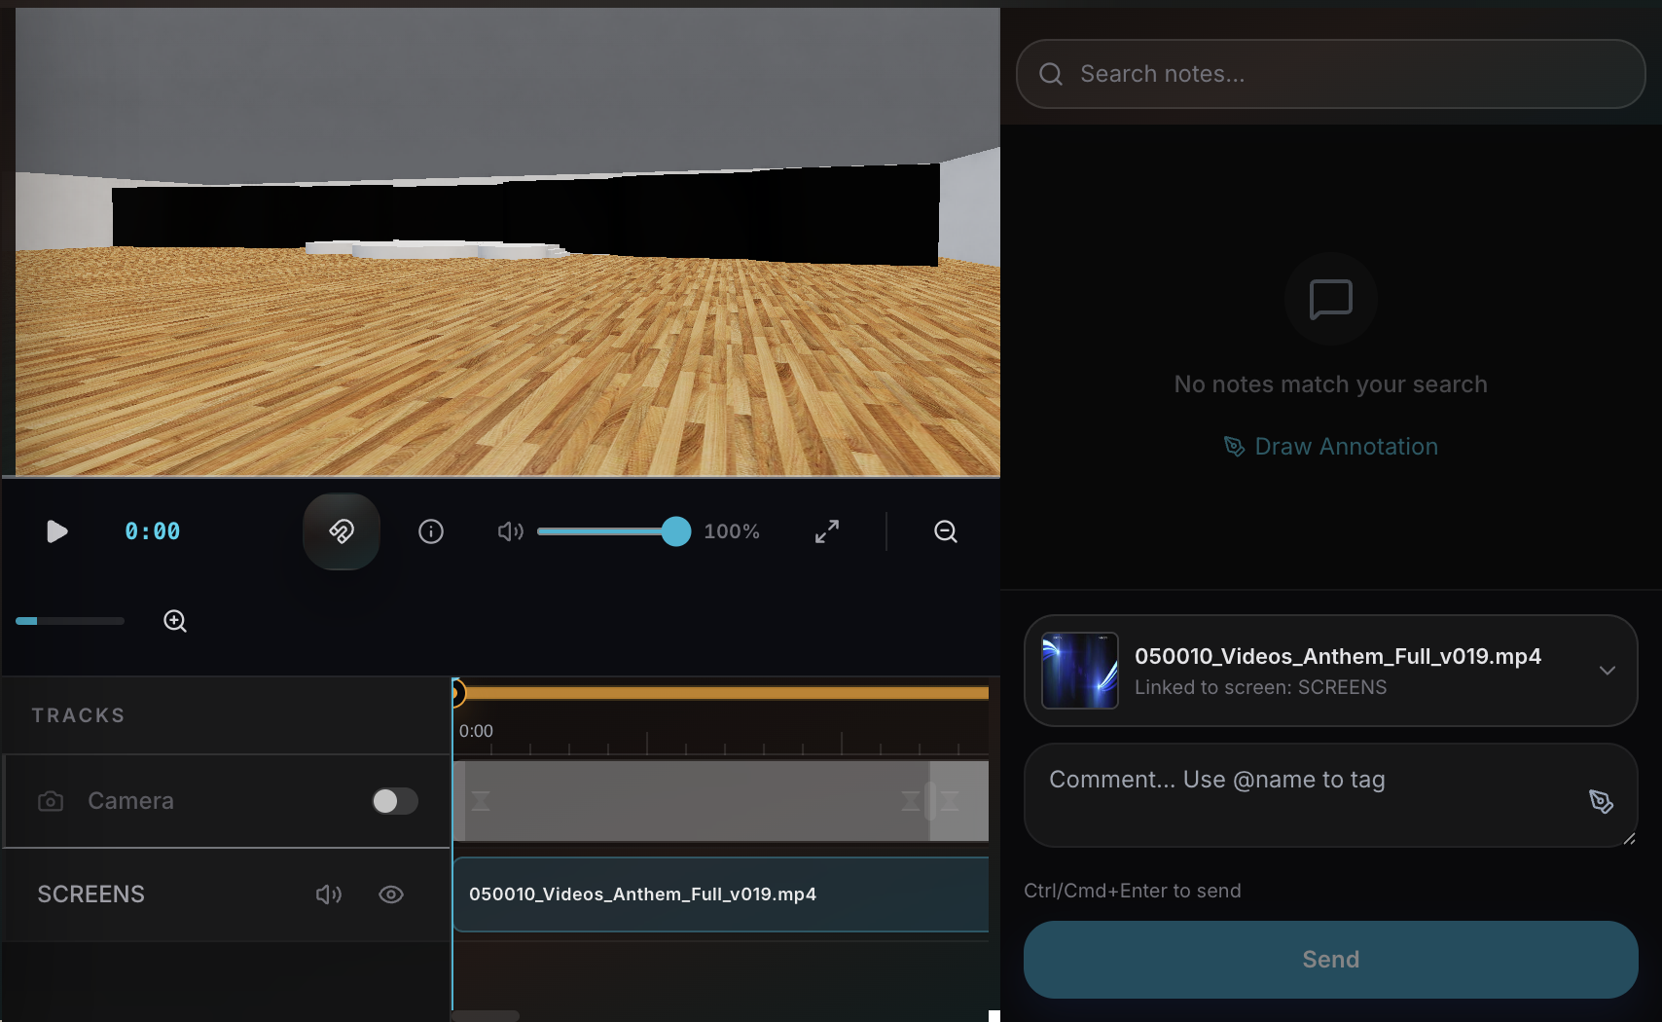The height and width of the screenshot is (1022, 1662).
Task: Toggle the magnet snapping tool
Action: (x=341, y=531)
